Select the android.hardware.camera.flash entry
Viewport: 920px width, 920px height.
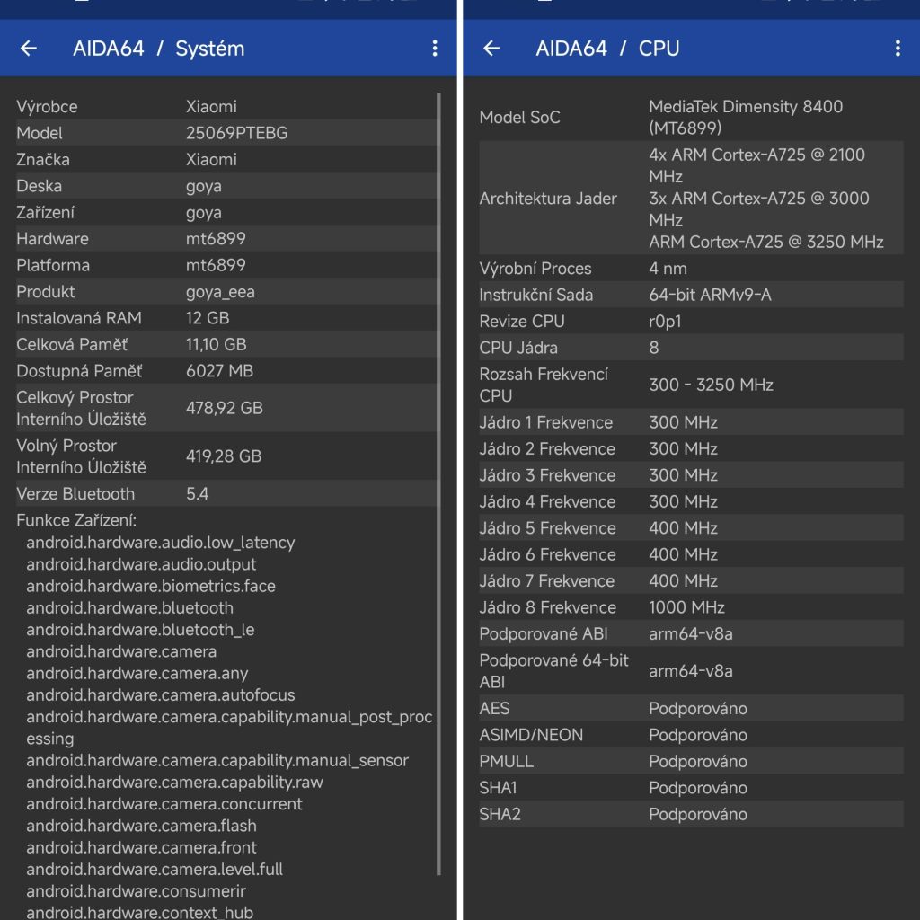141,826
